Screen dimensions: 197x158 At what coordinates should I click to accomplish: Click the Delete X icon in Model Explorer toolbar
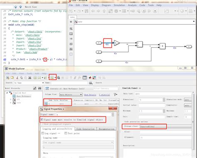coord(30,78)
